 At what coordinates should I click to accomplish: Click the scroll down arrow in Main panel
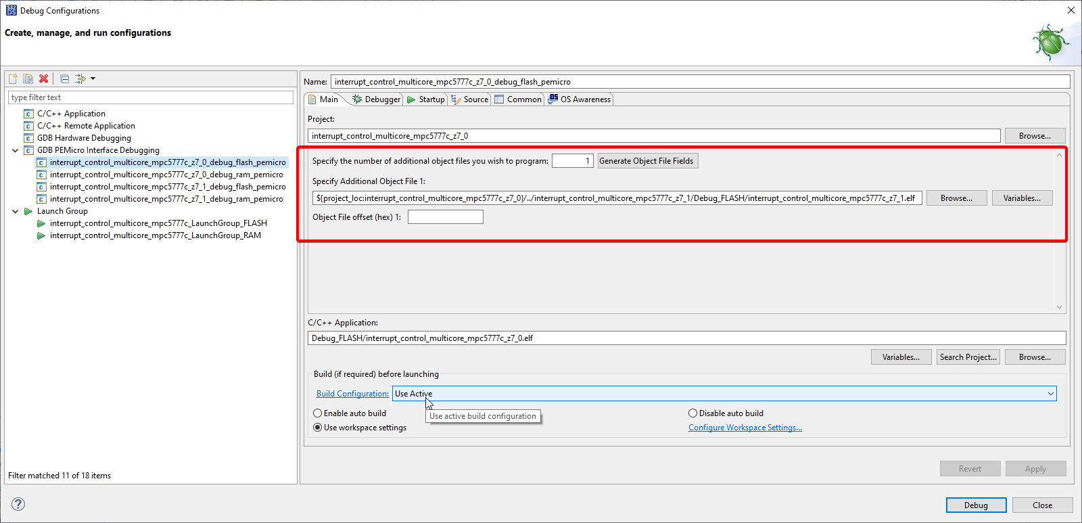(1059, 307)
